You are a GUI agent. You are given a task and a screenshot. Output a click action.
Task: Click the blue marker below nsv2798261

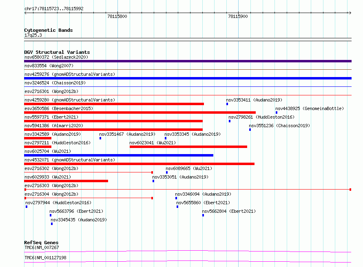coord(230,121)
